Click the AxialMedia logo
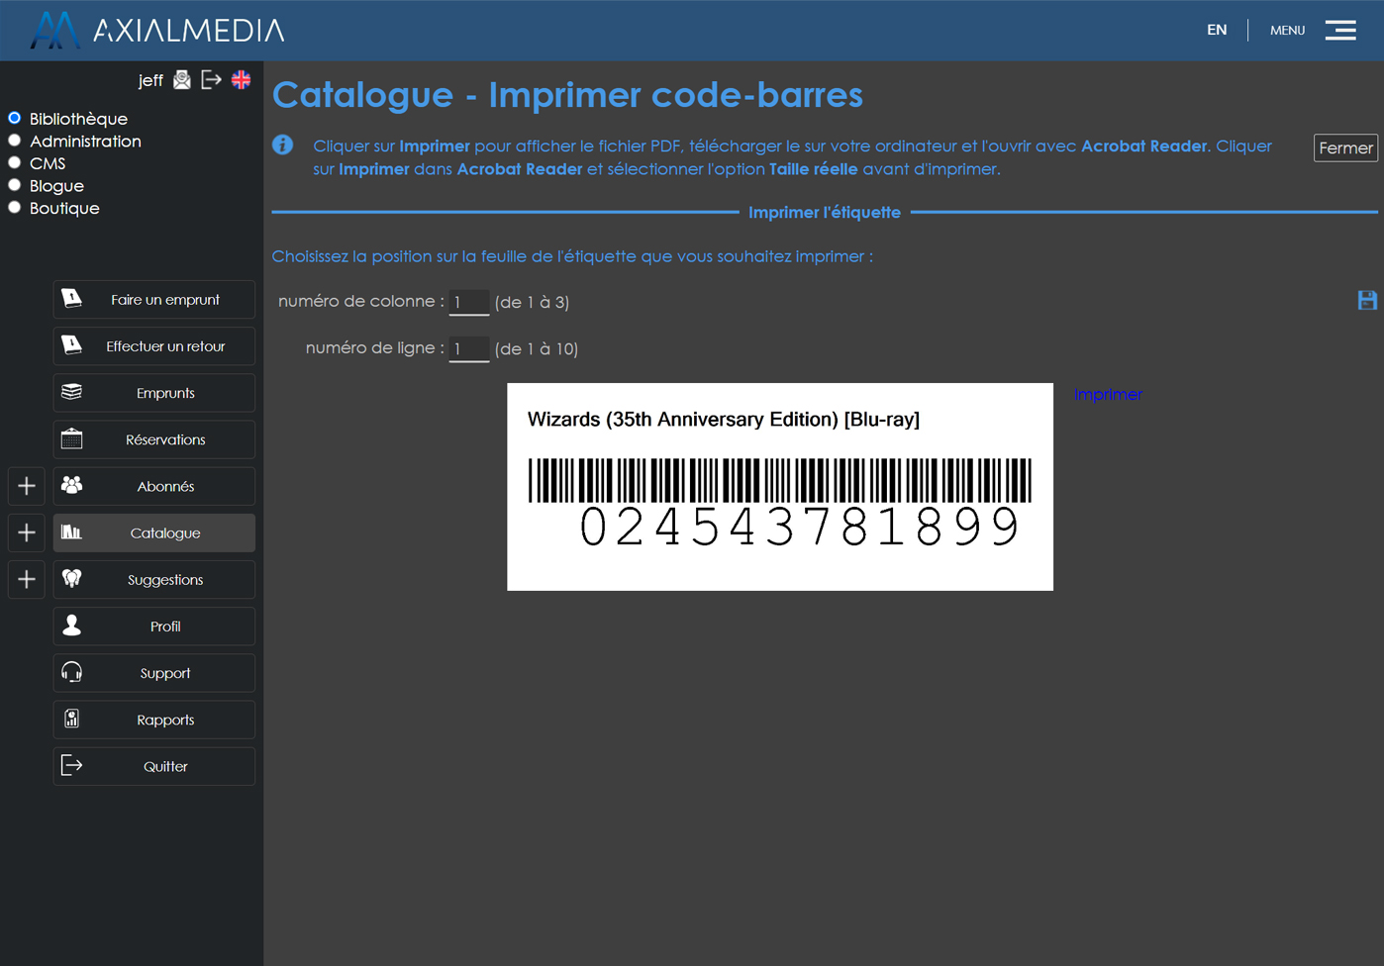The image size is (1384, 966). [158, 31]
